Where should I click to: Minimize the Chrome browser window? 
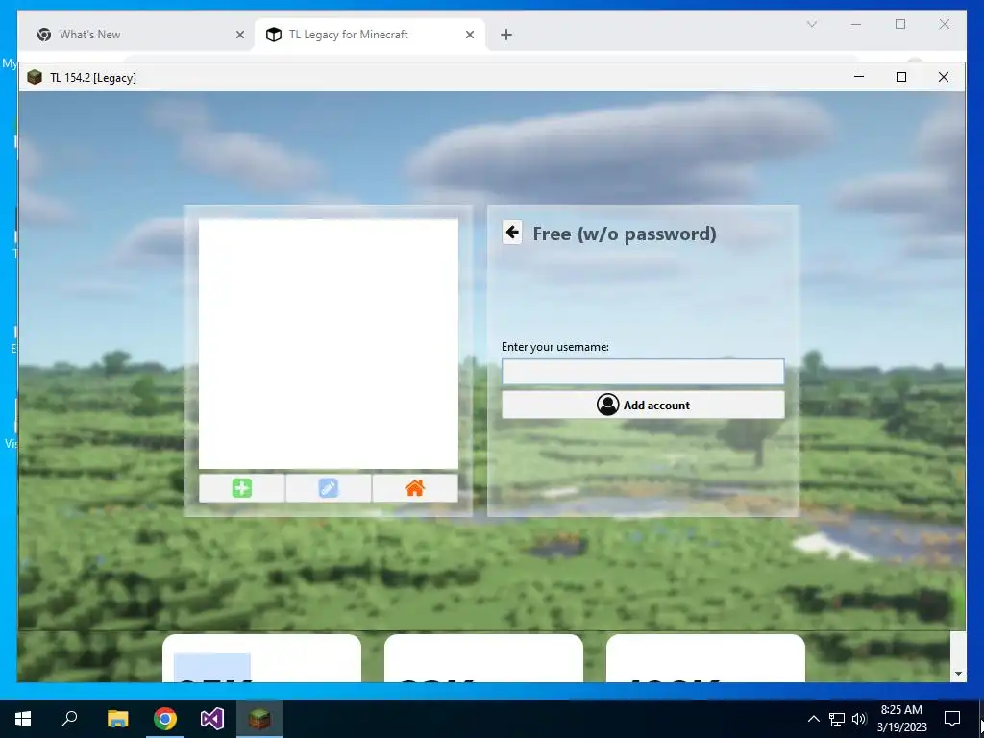click(x=856, y=24)
